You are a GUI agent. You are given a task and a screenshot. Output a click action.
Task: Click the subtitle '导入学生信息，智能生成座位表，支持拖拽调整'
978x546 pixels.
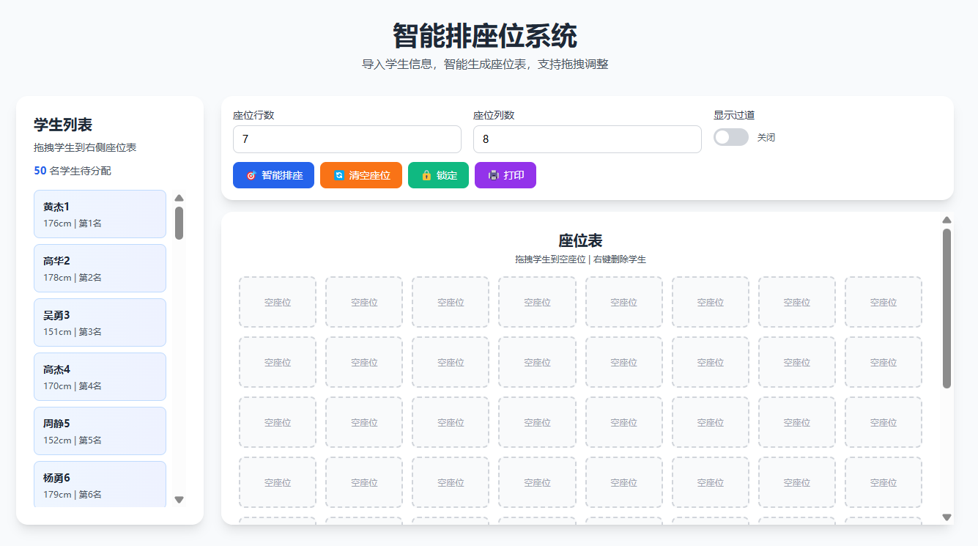click(485, 64)
